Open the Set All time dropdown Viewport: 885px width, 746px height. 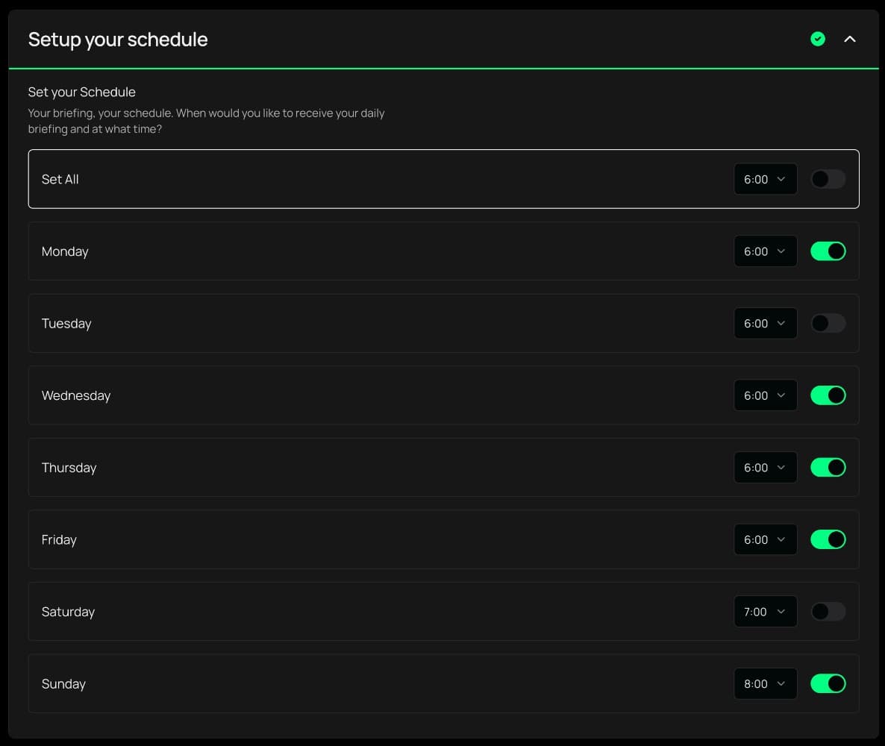pos(766,179)
